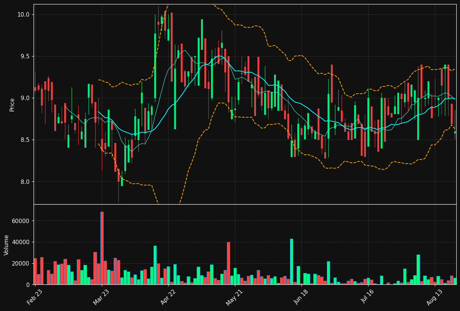The image size is (460, 311).
Task: Click the 0 volume tick label
Action: click(x=28, y=285)
